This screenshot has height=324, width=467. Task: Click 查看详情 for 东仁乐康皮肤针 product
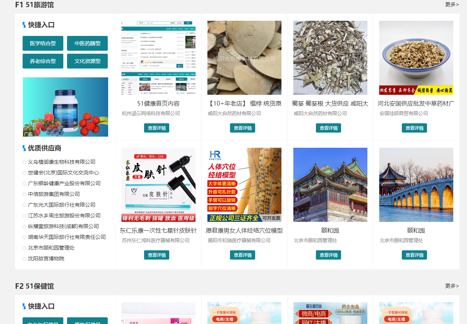tap(157, 255)
